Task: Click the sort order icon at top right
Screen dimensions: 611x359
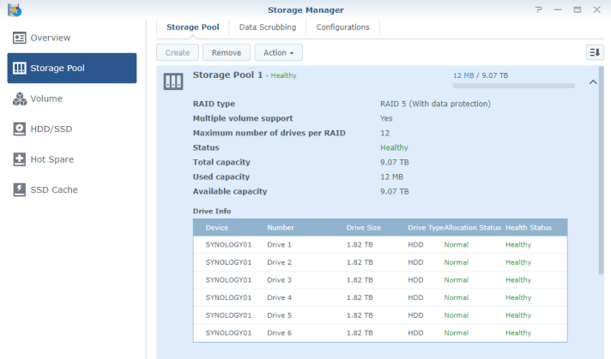Action: click(595, 52)
